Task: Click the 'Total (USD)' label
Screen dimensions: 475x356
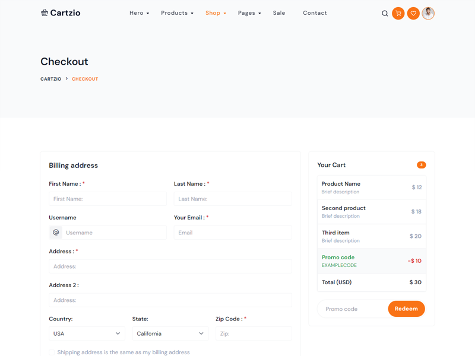Action: point(337,282)
